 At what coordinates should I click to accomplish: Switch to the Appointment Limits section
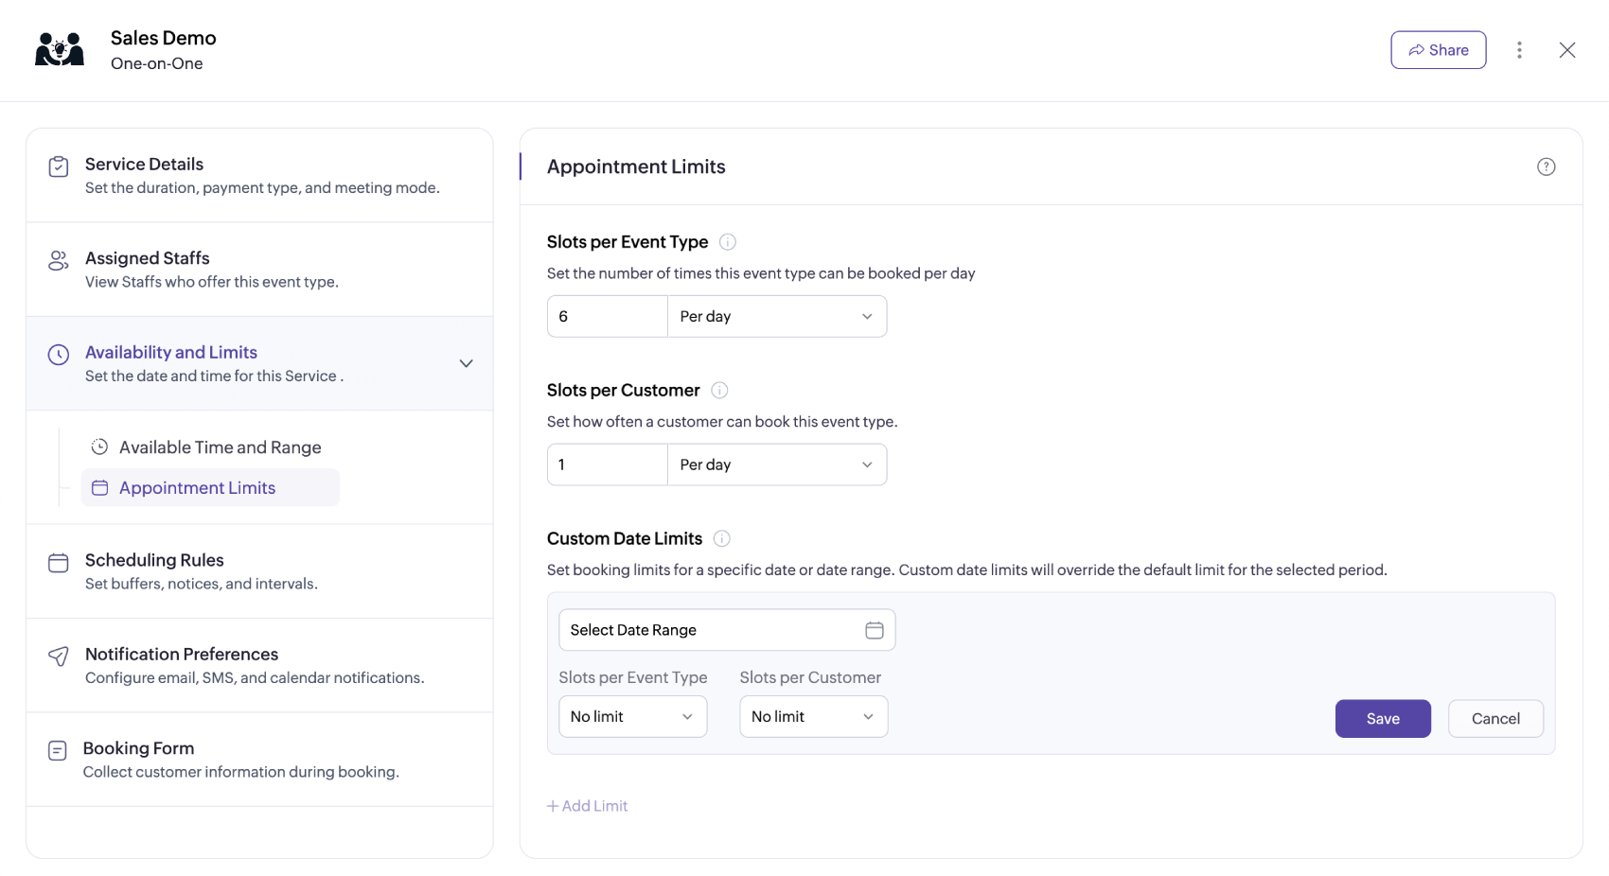coord(196,487)
